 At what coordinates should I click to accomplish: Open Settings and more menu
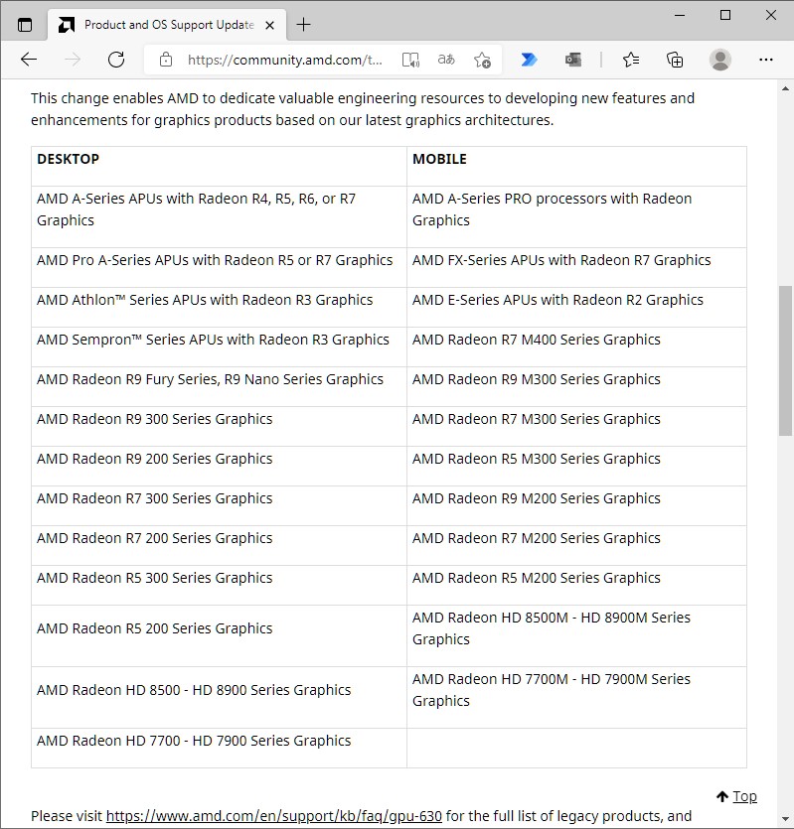765,60
